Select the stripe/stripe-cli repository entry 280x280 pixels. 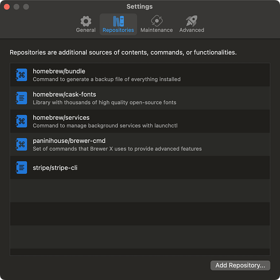tap(140, 168)
